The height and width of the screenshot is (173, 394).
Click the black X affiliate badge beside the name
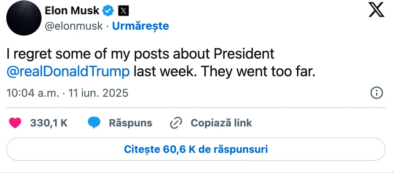click(x=123, y=11)
